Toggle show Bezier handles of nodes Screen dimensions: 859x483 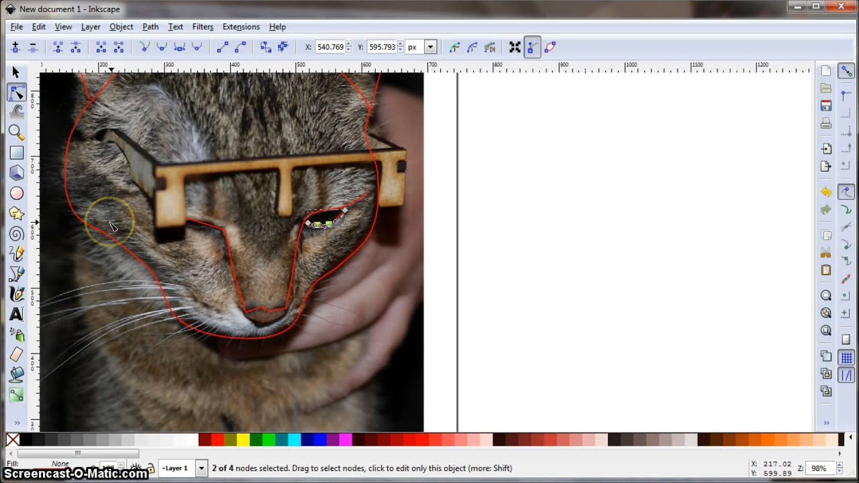[532, 47]
